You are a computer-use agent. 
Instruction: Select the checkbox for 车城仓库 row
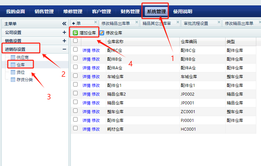point(76,76)
